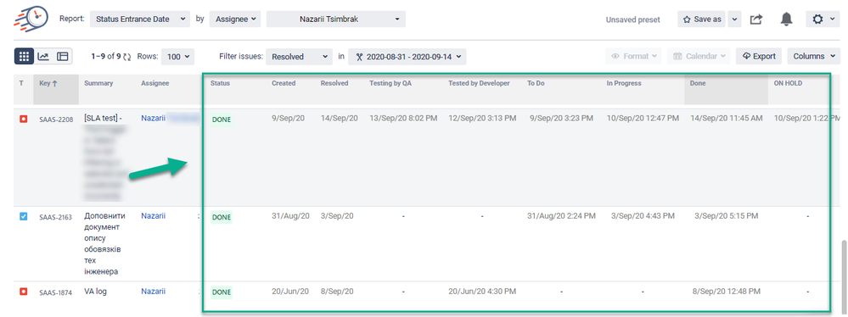The image size is (848, 317).
Task: Click the Assignee column header
Action: click(154, 83)
